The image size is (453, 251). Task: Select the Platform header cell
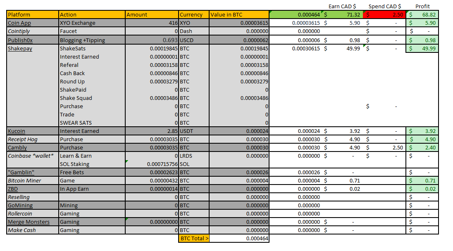tap(33, 15)
